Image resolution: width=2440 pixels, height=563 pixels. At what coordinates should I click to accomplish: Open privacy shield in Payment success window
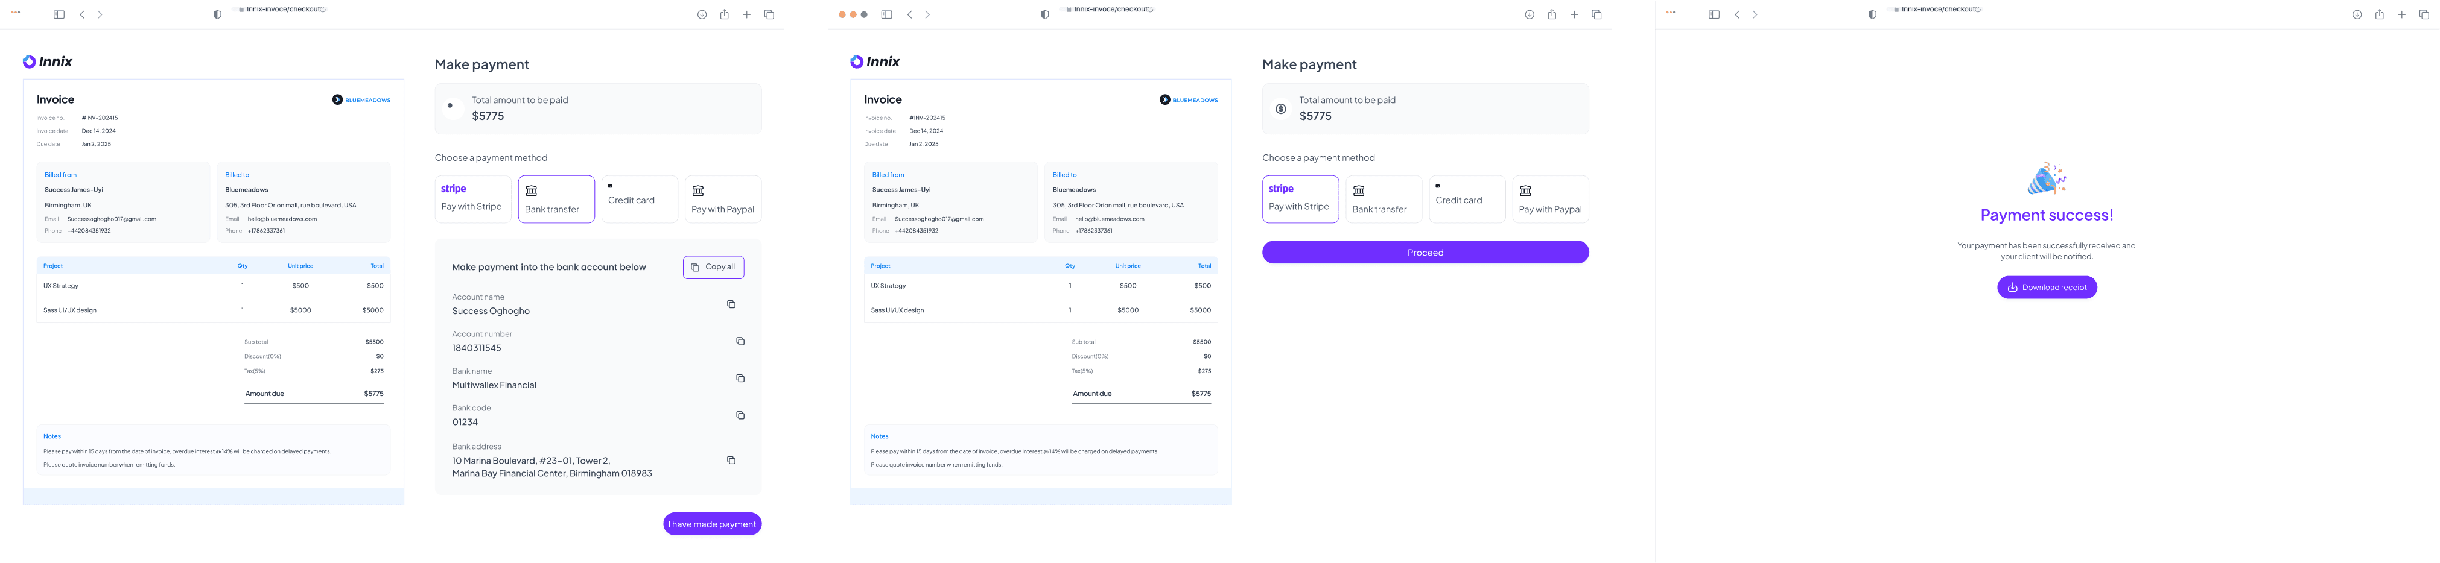[x=1872, y=15]
